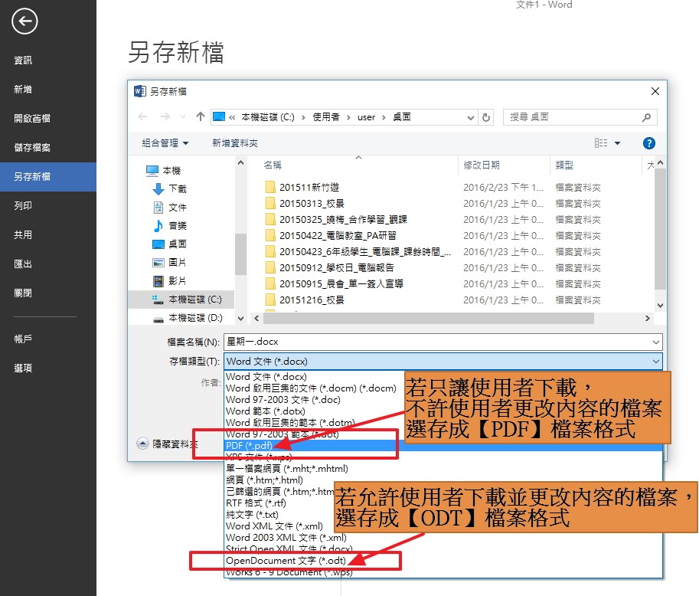Image resolution: width=699 pixels, height=596 pixels.
Task: Click 關閉 in the sidebar
Action: (x=48, y=293)
